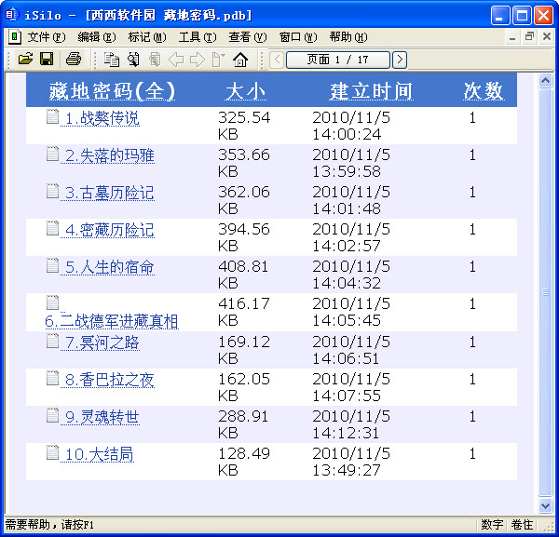559x537 pixels.
Task: Open chapter link 5.人生的宿命
Action: point(109,268)
